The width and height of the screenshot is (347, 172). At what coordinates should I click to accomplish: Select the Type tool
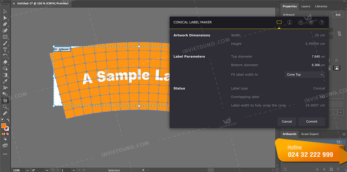(5, 50)
